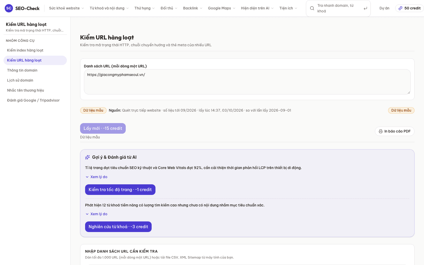
Task: Click the NHẬP DANH SÁCH URL CẦN KIỂM TRA heading
Action: point(121,251)
